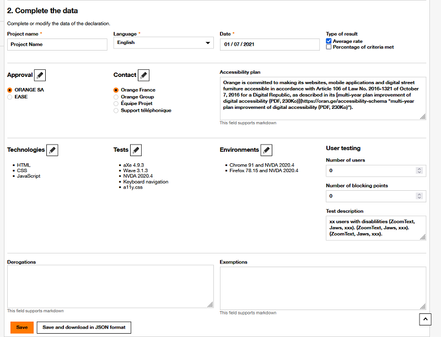Enable Percentage of criteria met checkbox
441x337 pixels.
point(329,47)
